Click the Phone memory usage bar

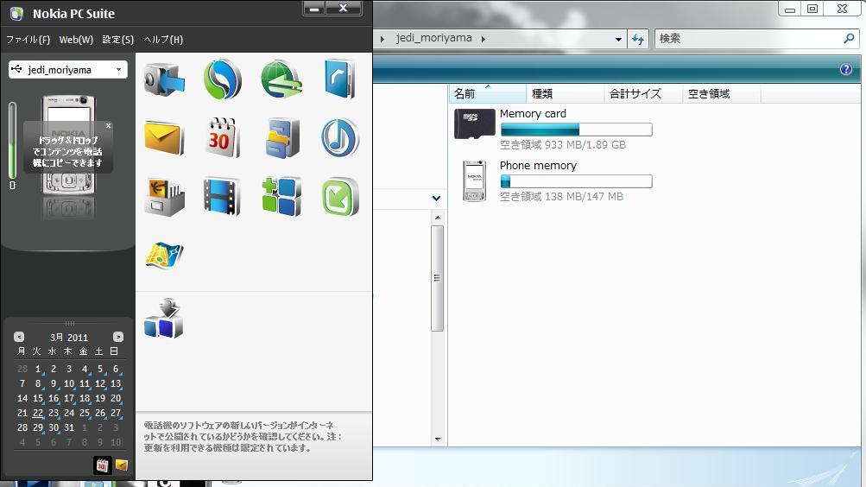[x=576, y=181]
